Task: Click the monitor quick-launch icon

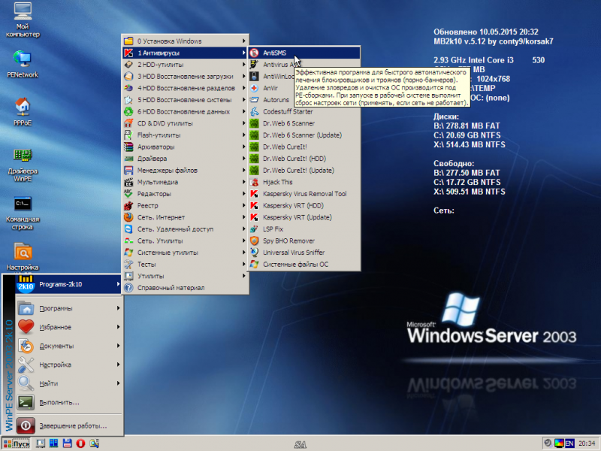Action: 41,443
